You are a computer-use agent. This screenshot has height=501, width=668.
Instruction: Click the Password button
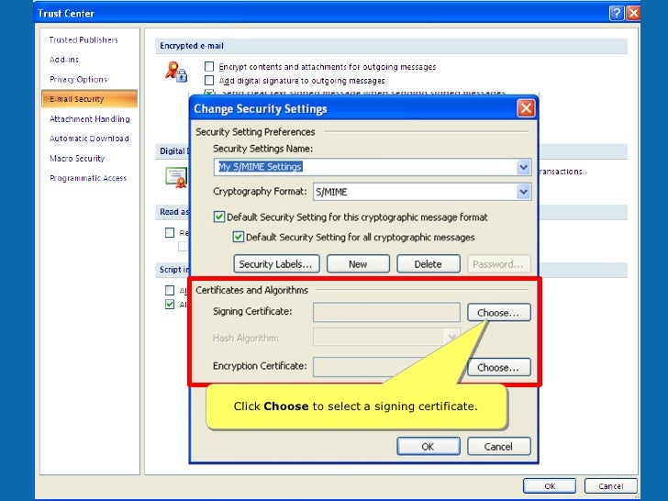pos(499,263)
